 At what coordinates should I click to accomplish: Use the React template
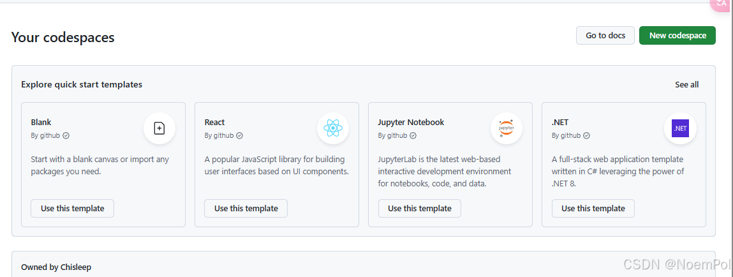coord(246,208)
